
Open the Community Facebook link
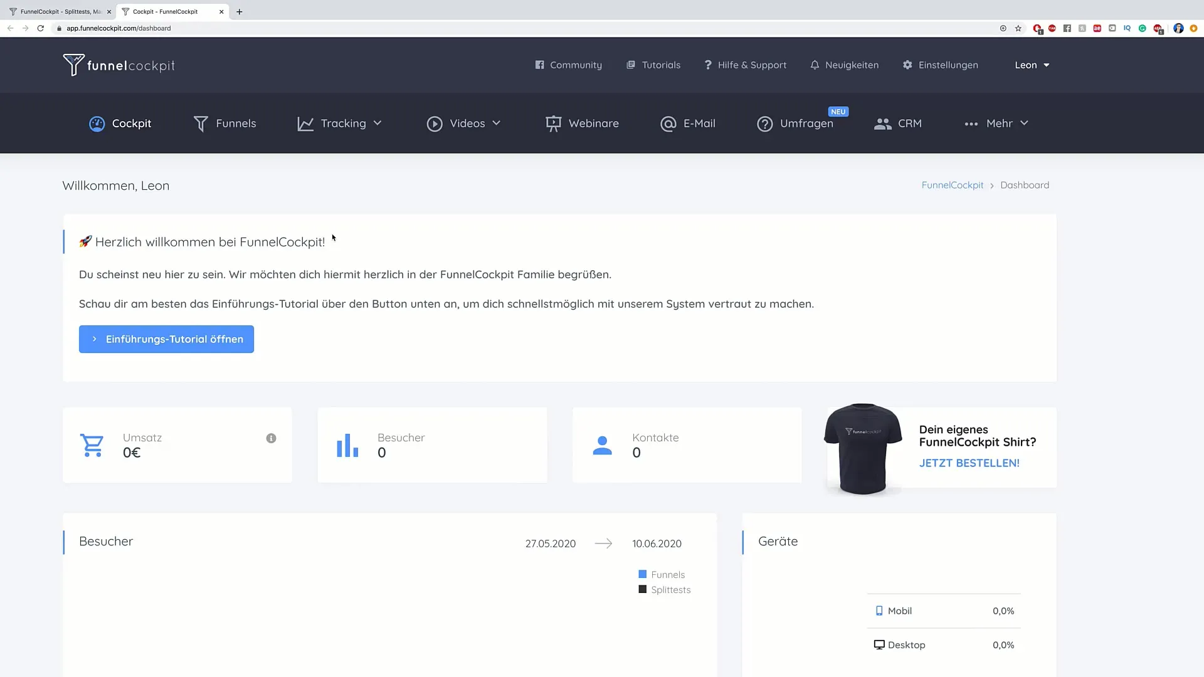pyautogui.click(x=569, y=65)
